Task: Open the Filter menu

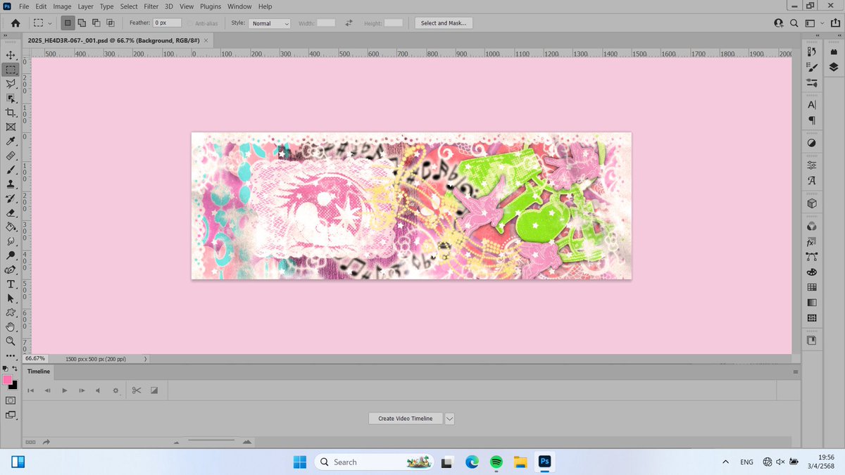Action: tap(151, 6)
